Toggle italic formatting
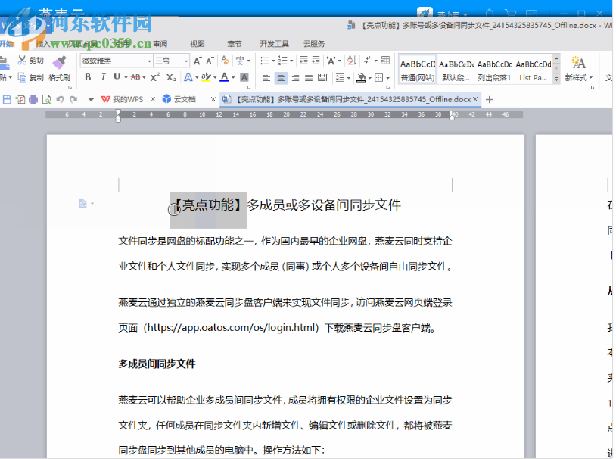Image resolution: width=616 pixels, height=459 pixels. click(103, 78)
